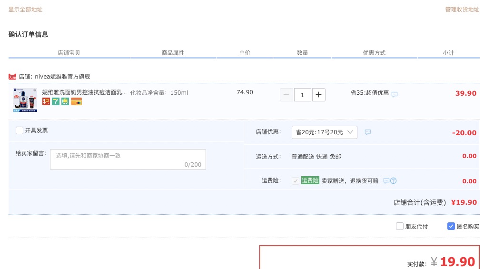
Task: Click the 确认订单信息 heading
Action: (28, 34)
